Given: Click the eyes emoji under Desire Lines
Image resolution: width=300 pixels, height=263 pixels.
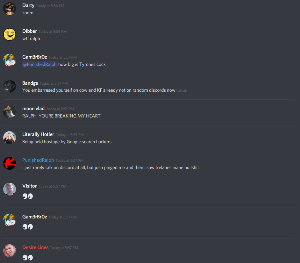Looking at the screenshot, I should pyautogui.click(x=28, y=258).
